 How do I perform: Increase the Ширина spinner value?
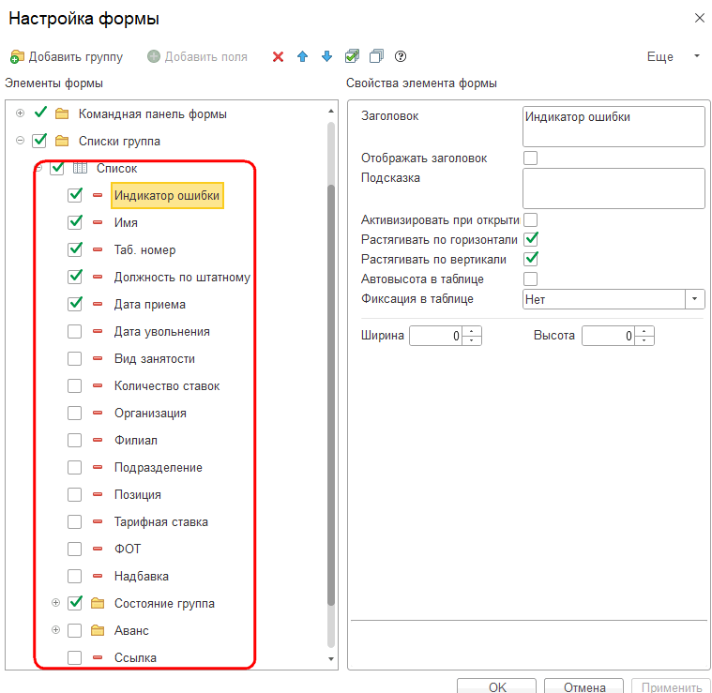[x=472, y=331]
